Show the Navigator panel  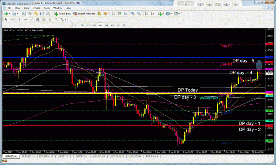[36, 14]
